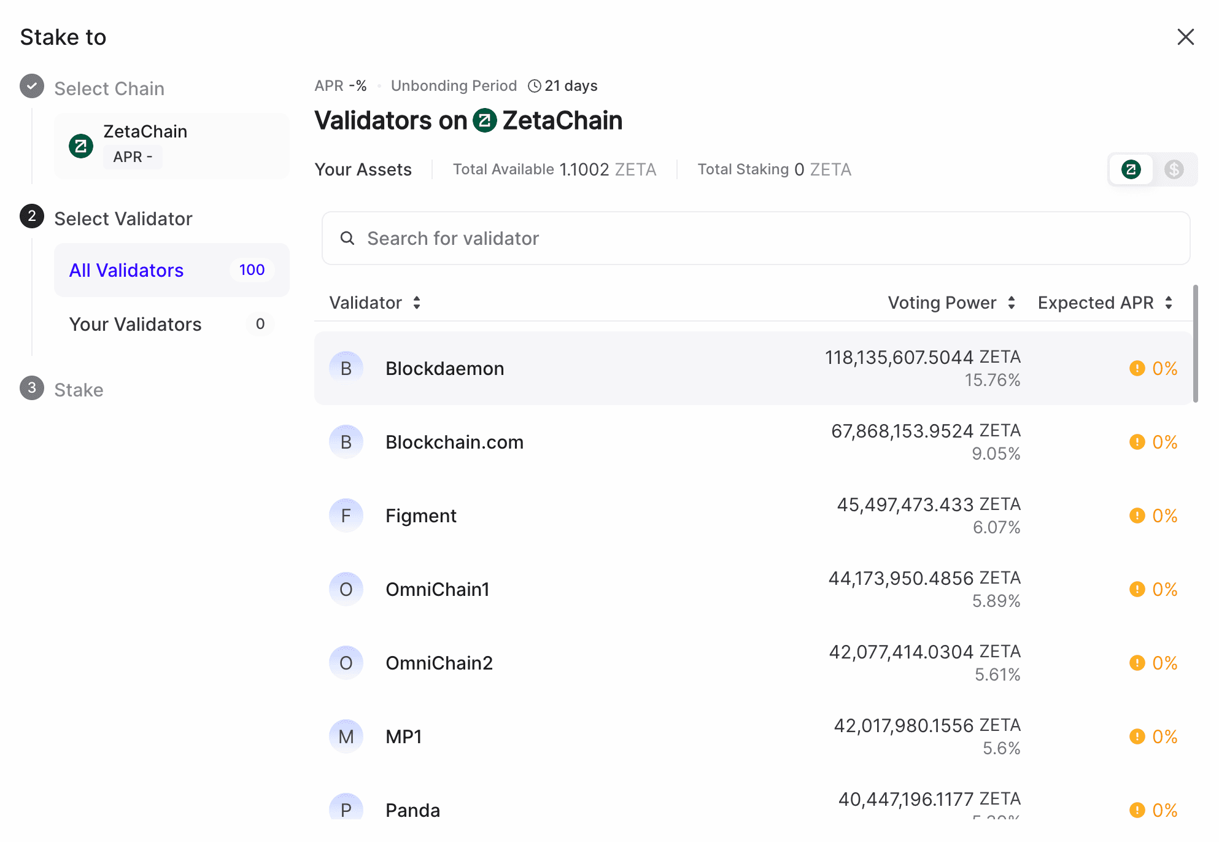Select the ZetaChain chain icon

click(x=81, y=145)
